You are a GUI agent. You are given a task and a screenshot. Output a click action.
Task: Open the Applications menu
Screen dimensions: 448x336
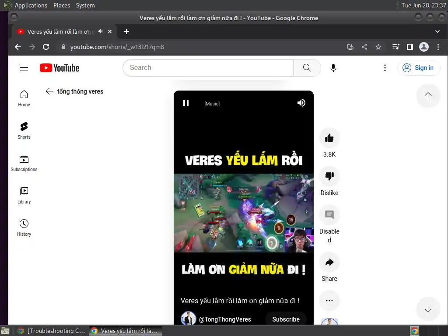pyautogui.click(x=31, y=5)
